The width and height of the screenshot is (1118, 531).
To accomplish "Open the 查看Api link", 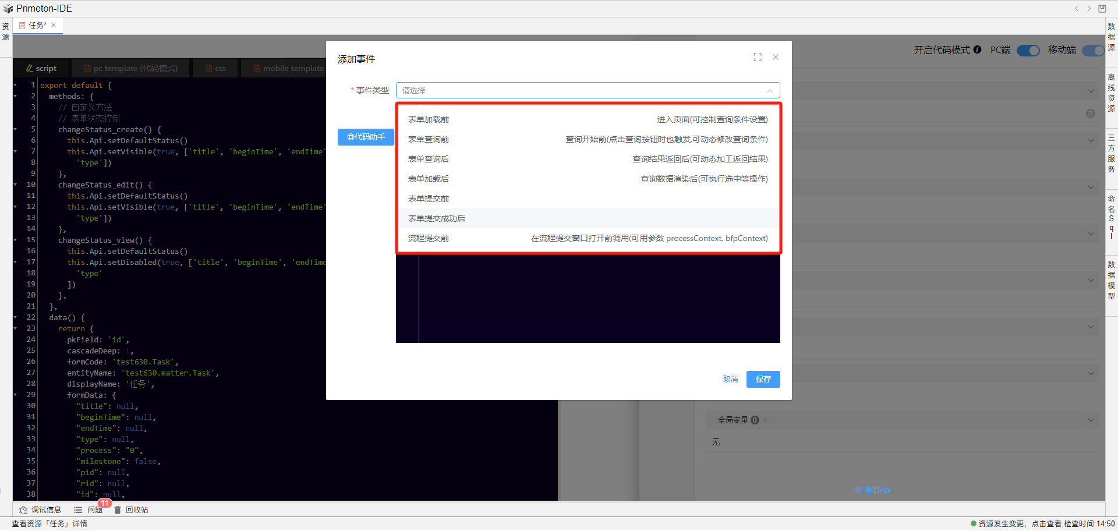I will click(873, 490).
